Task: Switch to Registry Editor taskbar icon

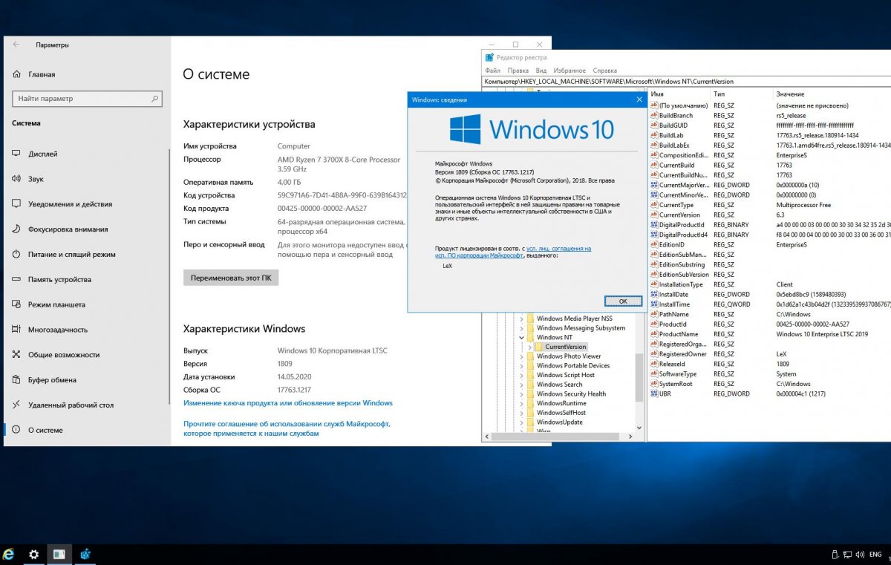Action: (x=85, y=554)
